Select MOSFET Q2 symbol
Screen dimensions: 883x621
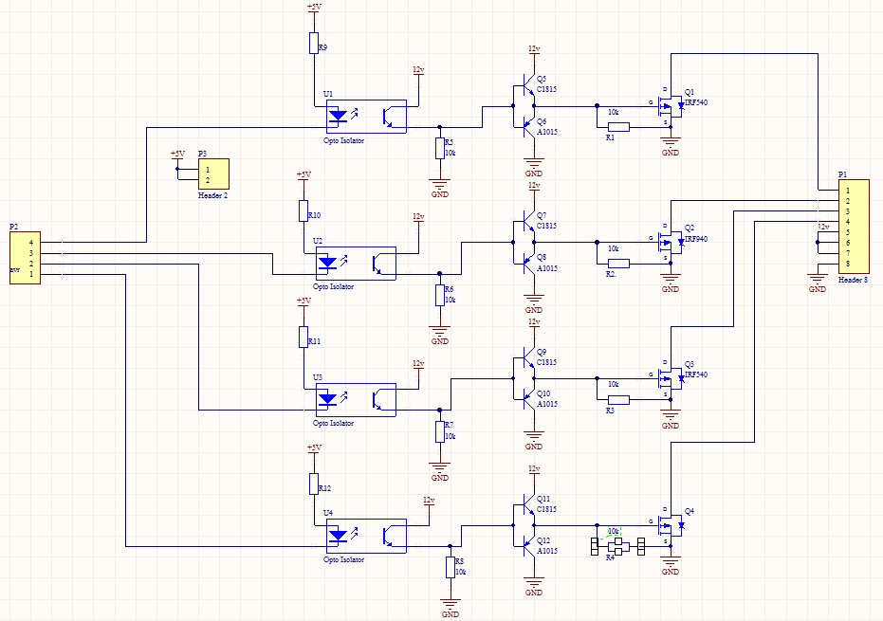(671, 242)
